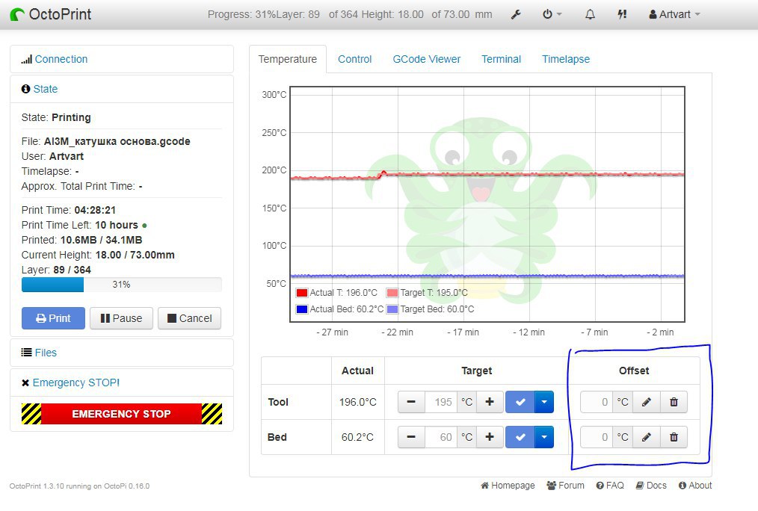Open Tool temperature presets dropdown arrow
This screenshot has width=758, height=511.
point(544,402)
